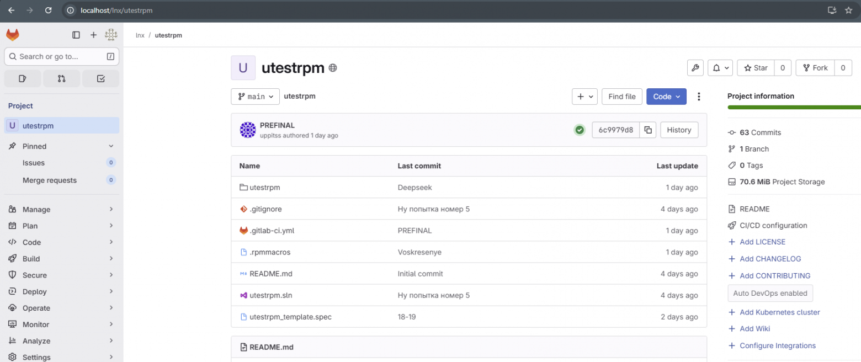The image size is (861, 362).
Task: Click the wrench icon next to notifications
Action: click(x=695, y=67)
